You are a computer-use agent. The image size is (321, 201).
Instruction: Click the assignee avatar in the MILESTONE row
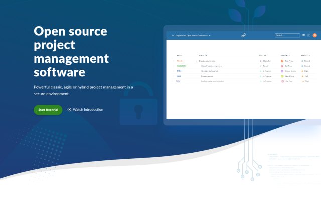tap(282, 66)
